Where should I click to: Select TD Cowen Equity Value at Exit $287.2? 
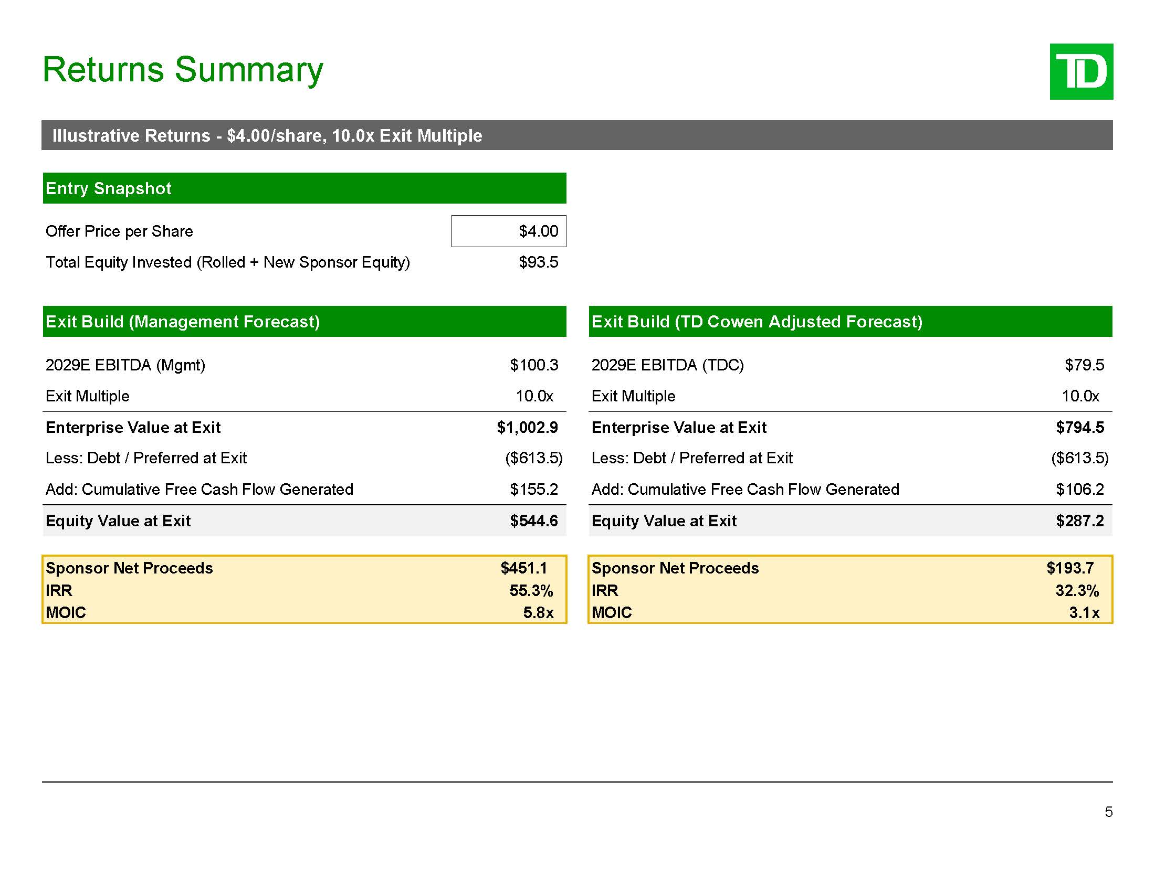pos(1079,521)
